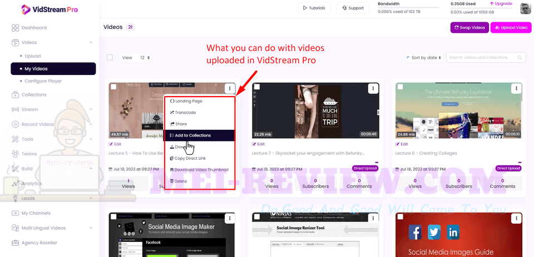Choose Download Video Thumbnail menu entry
The width and height of the screenshot is (534, 257).
tap(199, 170)
